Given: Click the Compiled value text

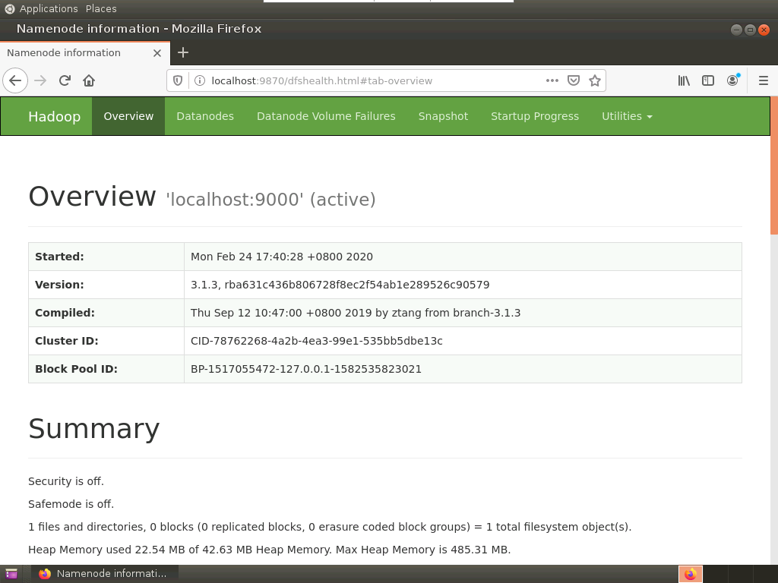Looking at the screenshot, I should coord(356,313).
